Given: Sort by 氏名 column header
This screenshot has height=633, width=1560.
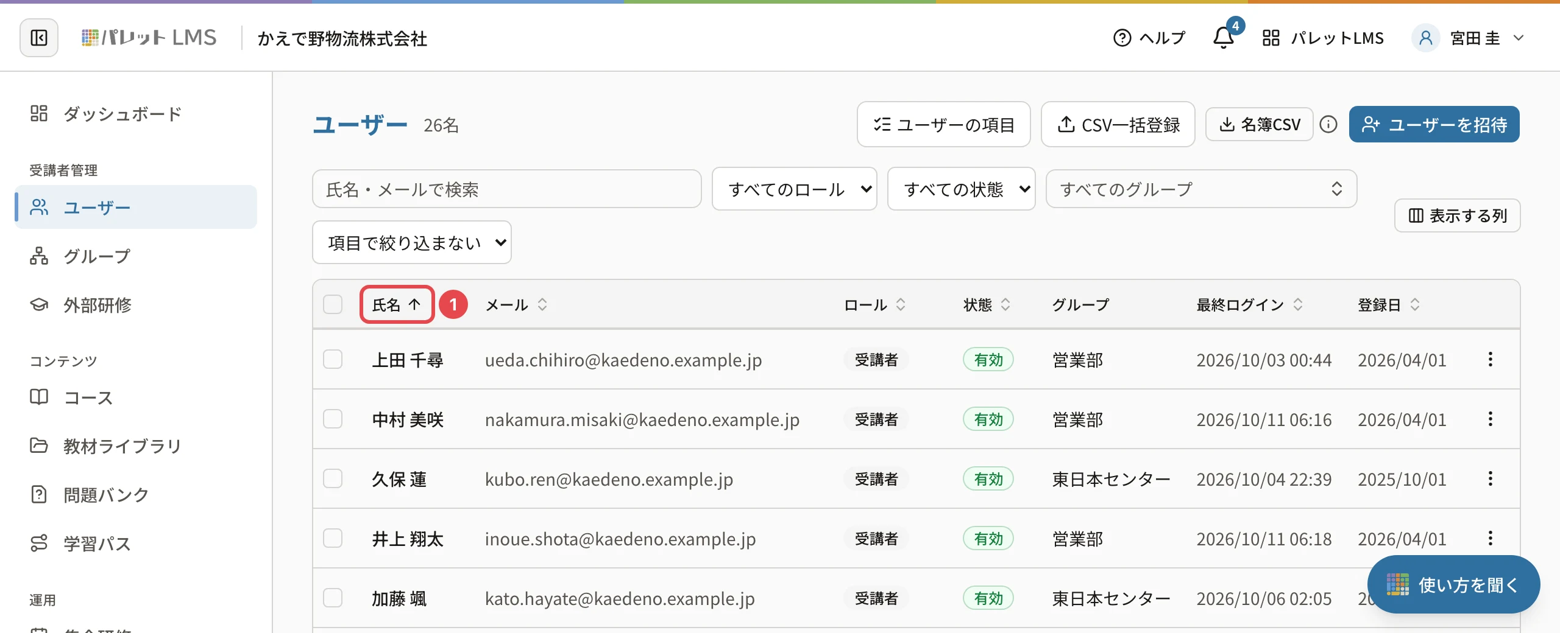Looking at the screenshot, I should click(397, 304).
